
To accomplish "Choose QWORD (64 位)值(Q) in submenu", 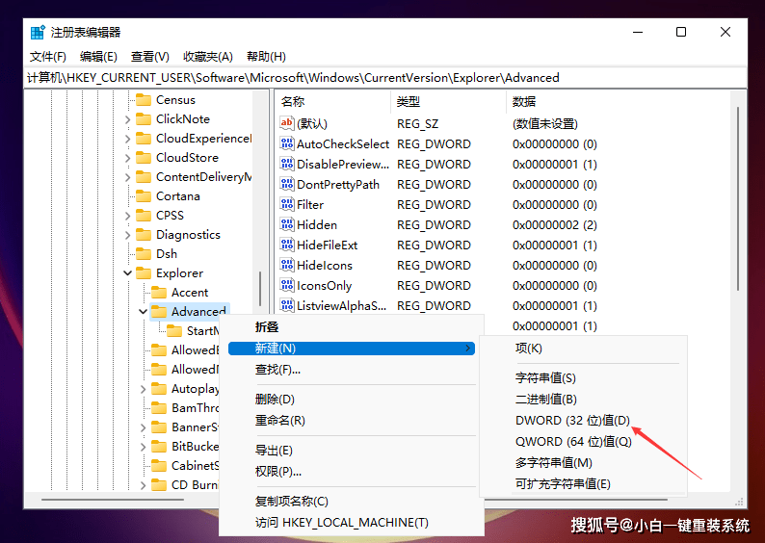I will (574, 442).
